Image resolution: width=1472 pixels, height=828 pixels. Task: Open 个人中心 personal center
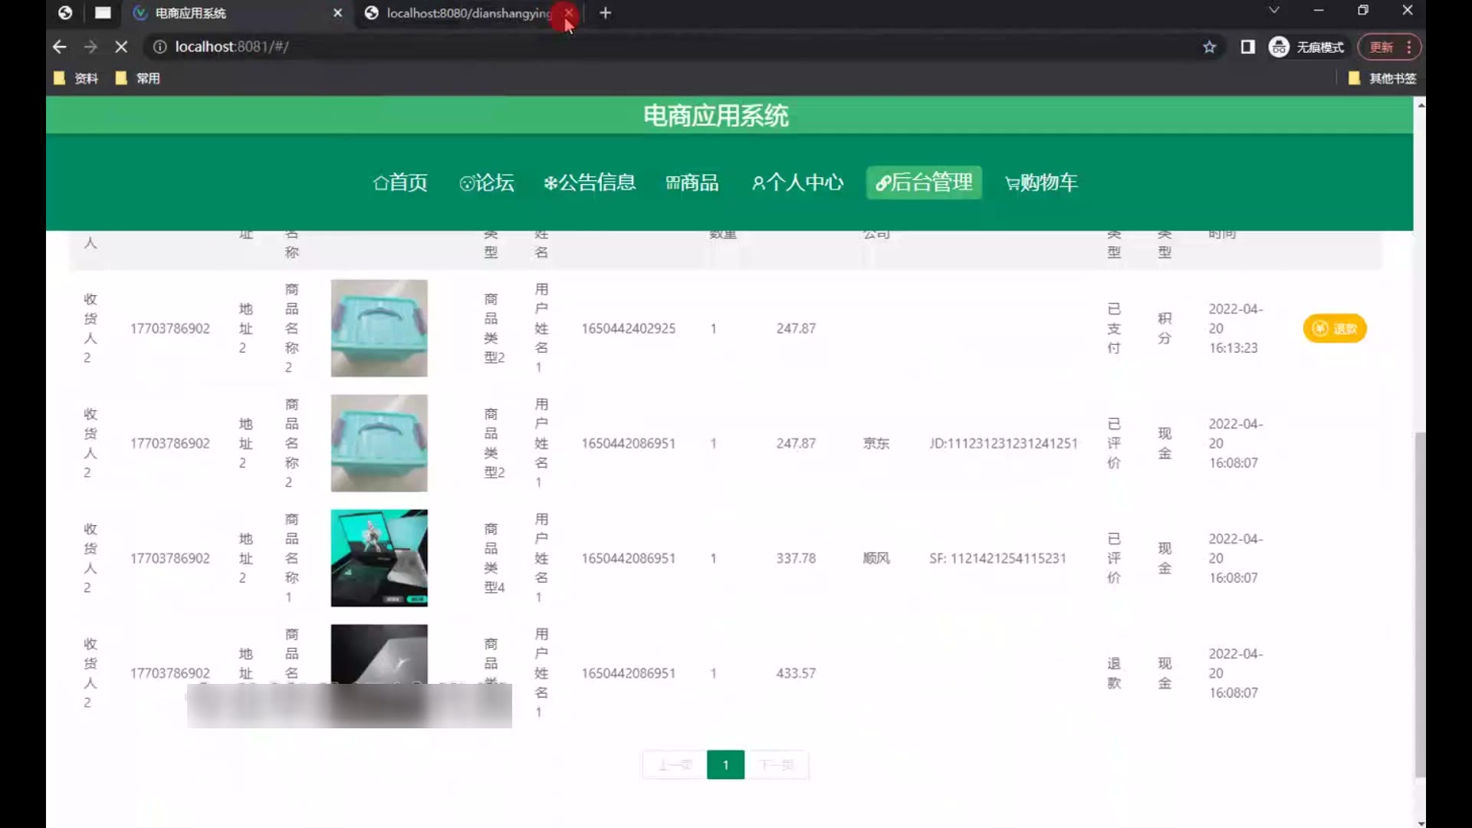797,182
